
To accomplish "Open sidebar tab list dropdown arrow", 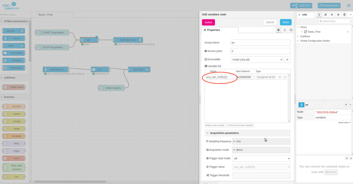I will click(351, 14).
